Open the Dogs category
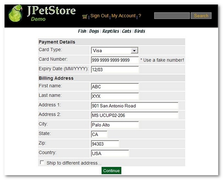This screenshot has width=223, height=180. [94, 31]
